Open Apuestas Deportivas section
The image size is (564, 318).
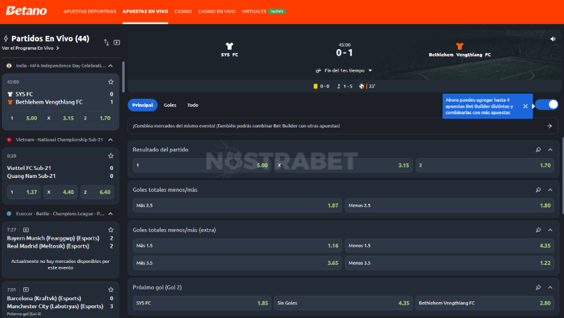click(90, 11)
